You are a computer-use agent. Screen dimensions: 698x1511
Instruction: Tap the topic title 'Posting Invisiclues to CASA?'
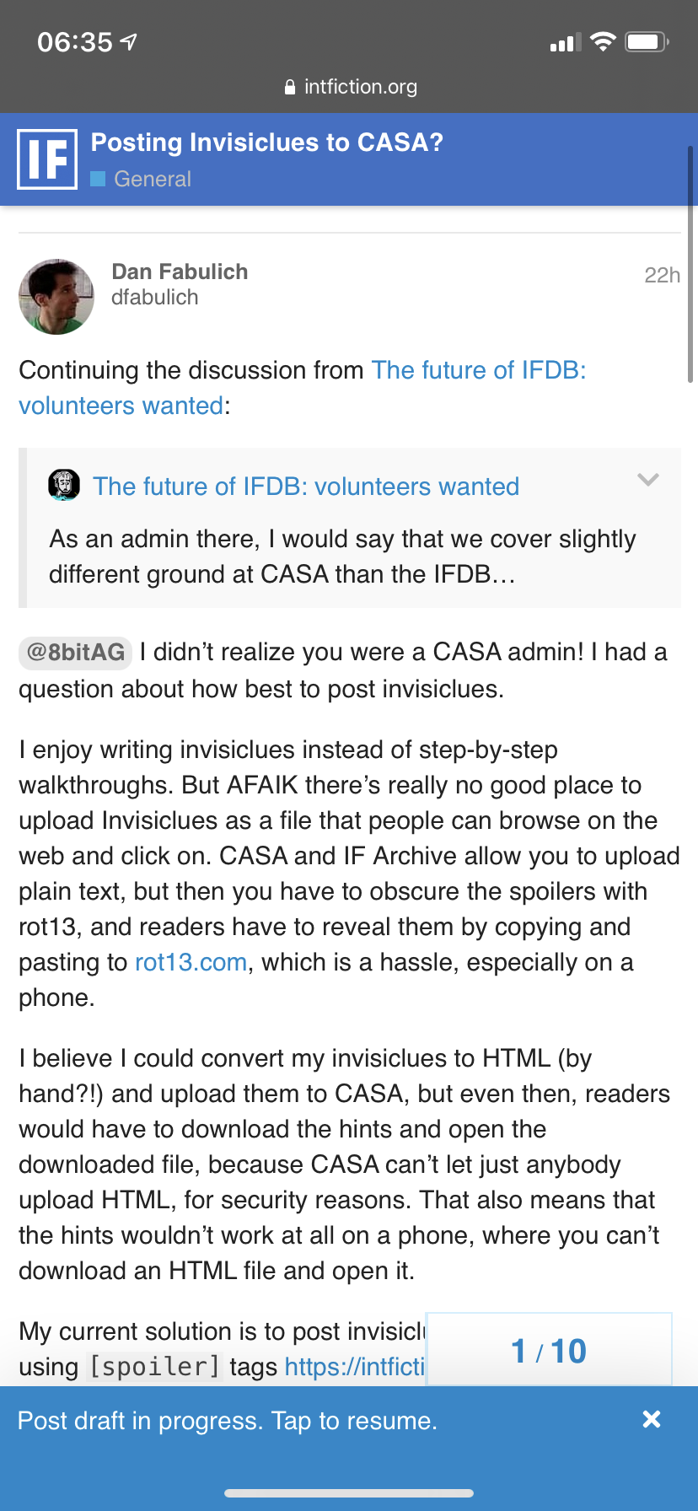[266, 142]
